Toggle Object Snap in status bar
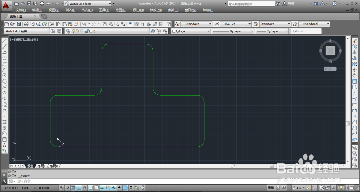Viewport: 360px width, 192px height. click(91, 188)
